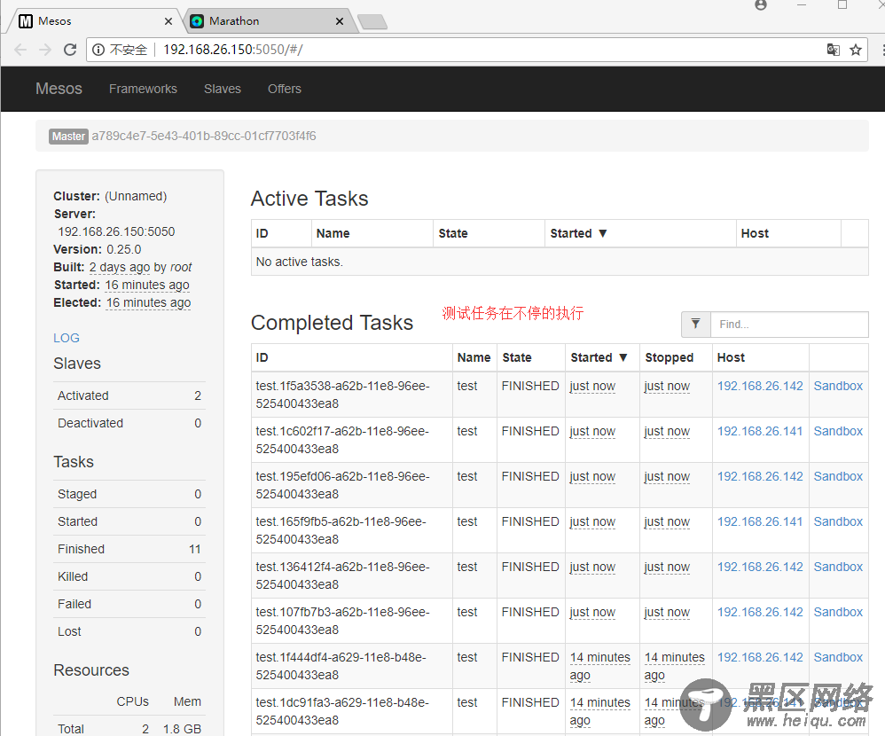Open Sandbox for task test.1f5a3538
This screenshot has height=736, width=885.
838,386
